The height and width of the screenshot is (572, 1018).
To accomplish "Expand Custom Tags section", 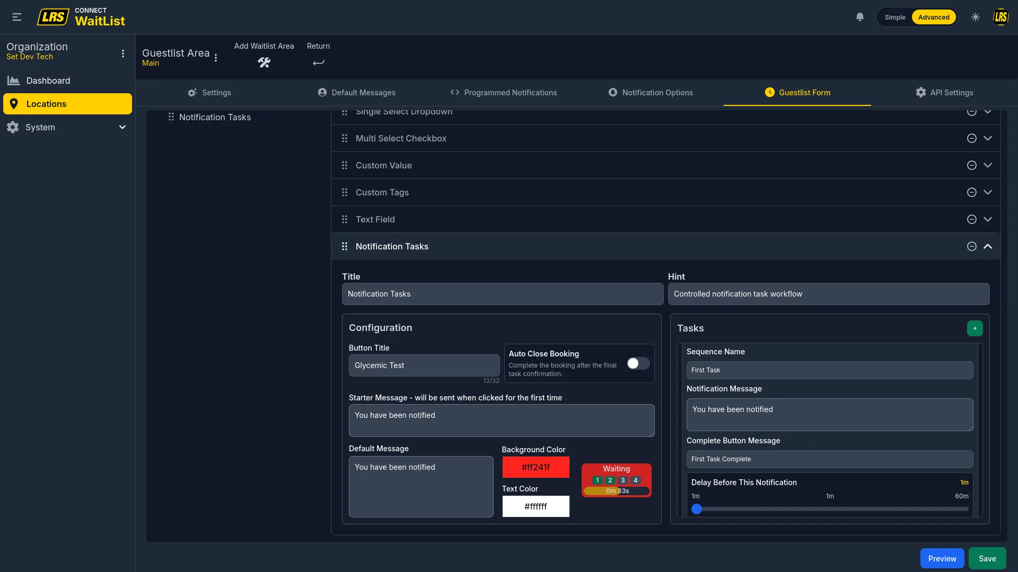I will (x=988, y=192).
